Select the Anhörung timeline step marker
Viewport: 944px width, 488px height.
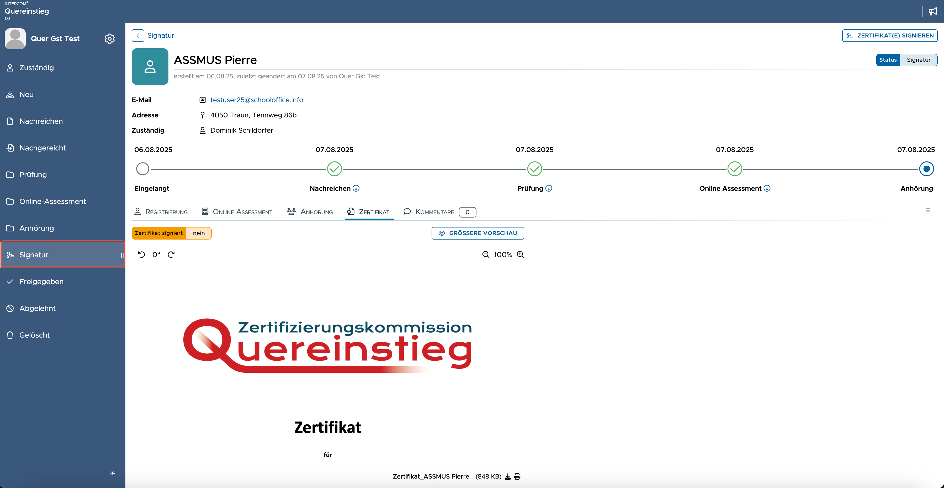coord(926,169)
